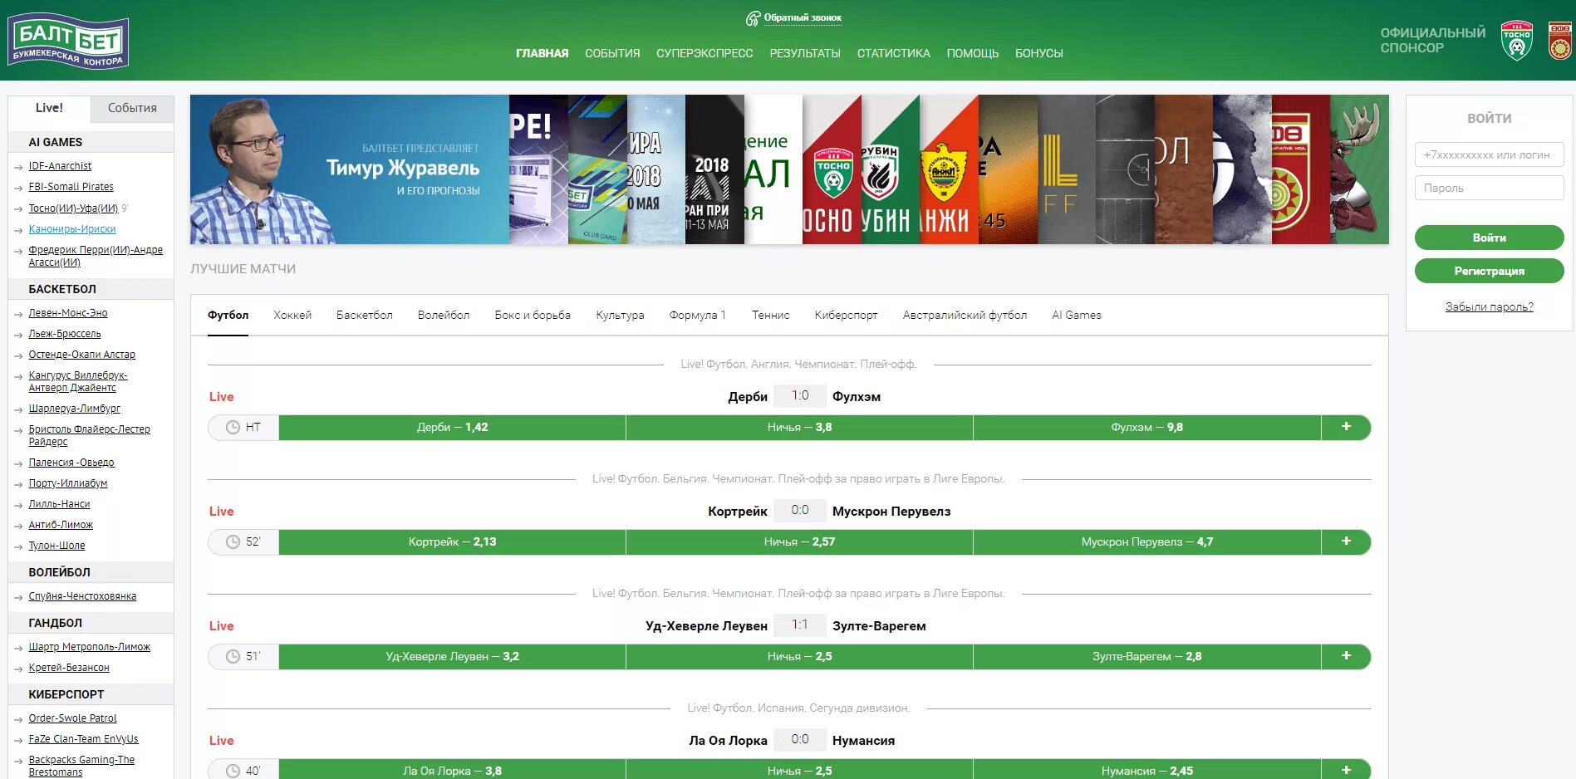Click the Обратный звонок link

point(803,17)
